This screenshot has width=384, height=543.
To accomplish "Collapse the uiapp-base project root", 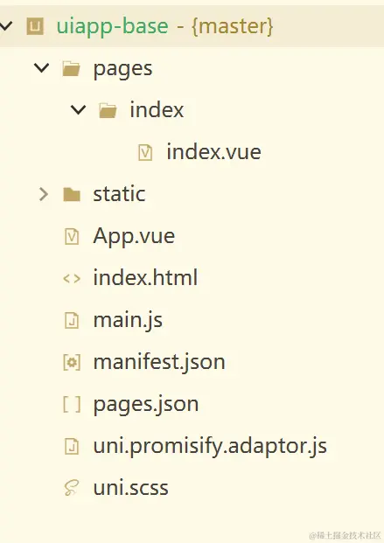I will [5, 25].
